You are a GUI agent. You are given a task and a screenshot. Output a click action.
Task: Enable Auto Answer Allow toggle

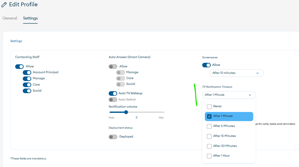[x=113, y=66]
